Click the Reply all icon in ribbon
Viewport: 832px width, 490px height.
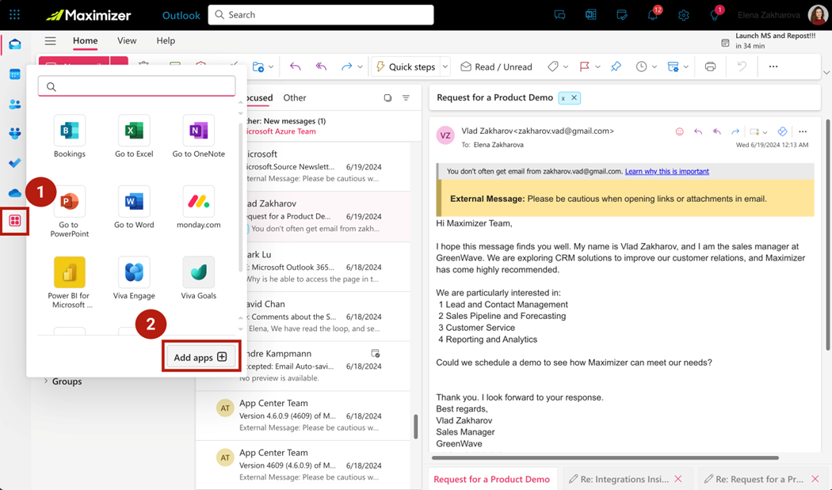click(321, 66)
